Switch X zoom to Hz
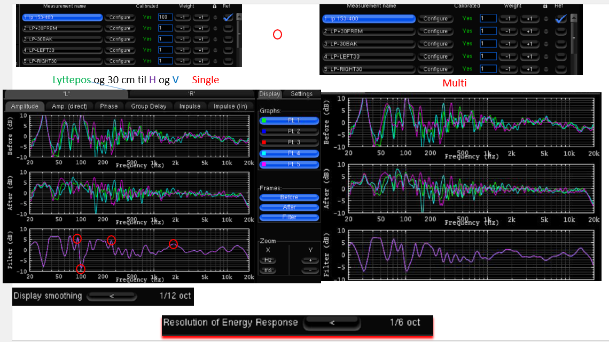 268,260
